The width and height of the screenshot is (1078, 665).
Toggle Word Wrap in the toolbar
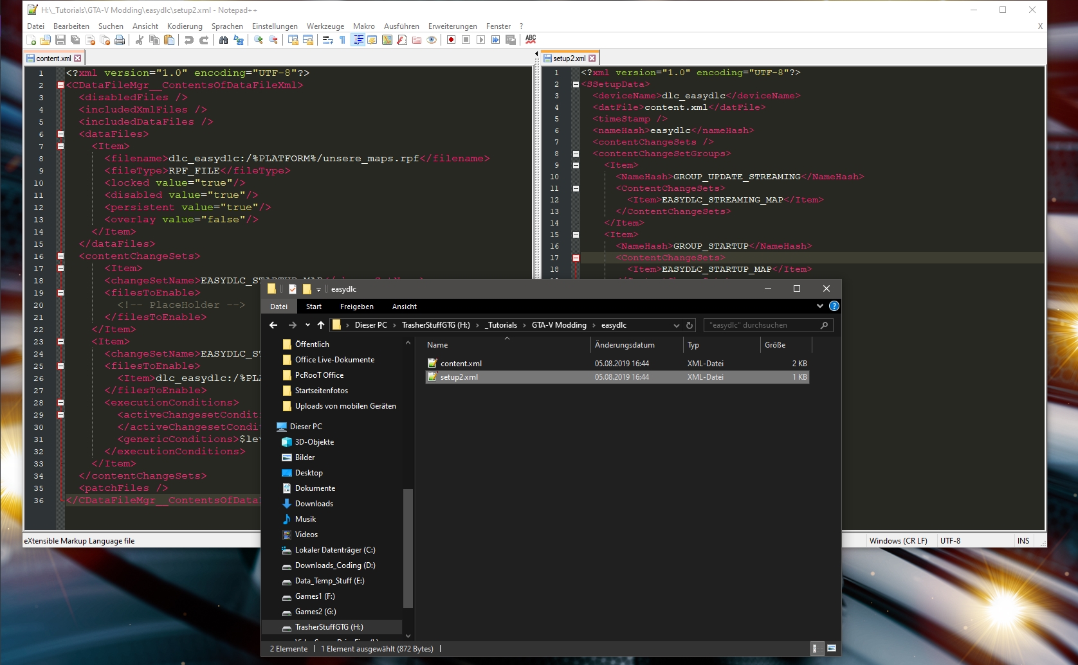coord(327,40)
